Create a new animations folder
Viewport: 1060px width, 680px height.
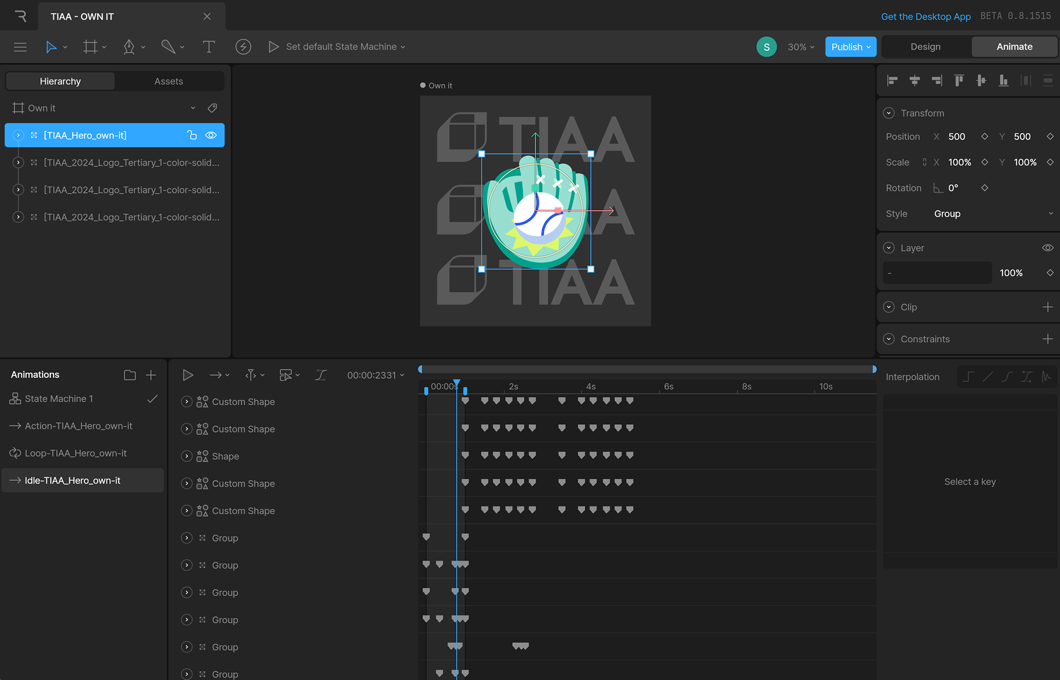[x=130, y=375]
